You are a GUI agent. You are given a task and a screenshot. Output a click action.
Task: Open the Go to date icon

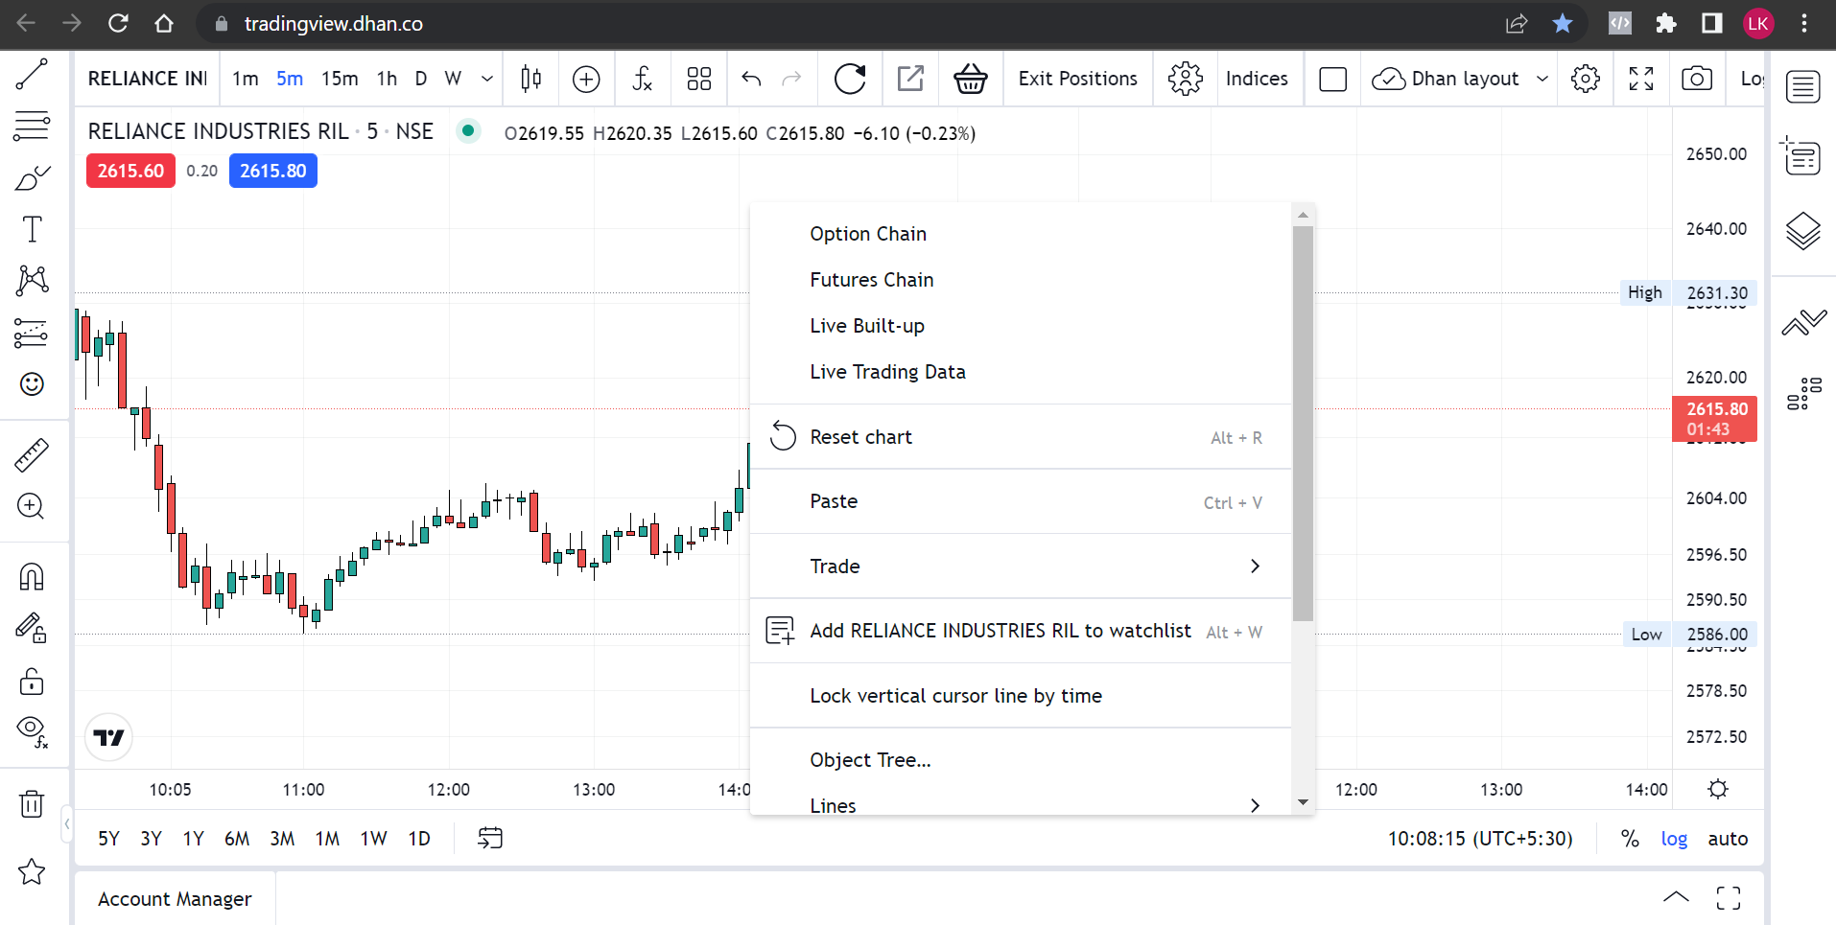pyautogui.click(x=490, y=839)
